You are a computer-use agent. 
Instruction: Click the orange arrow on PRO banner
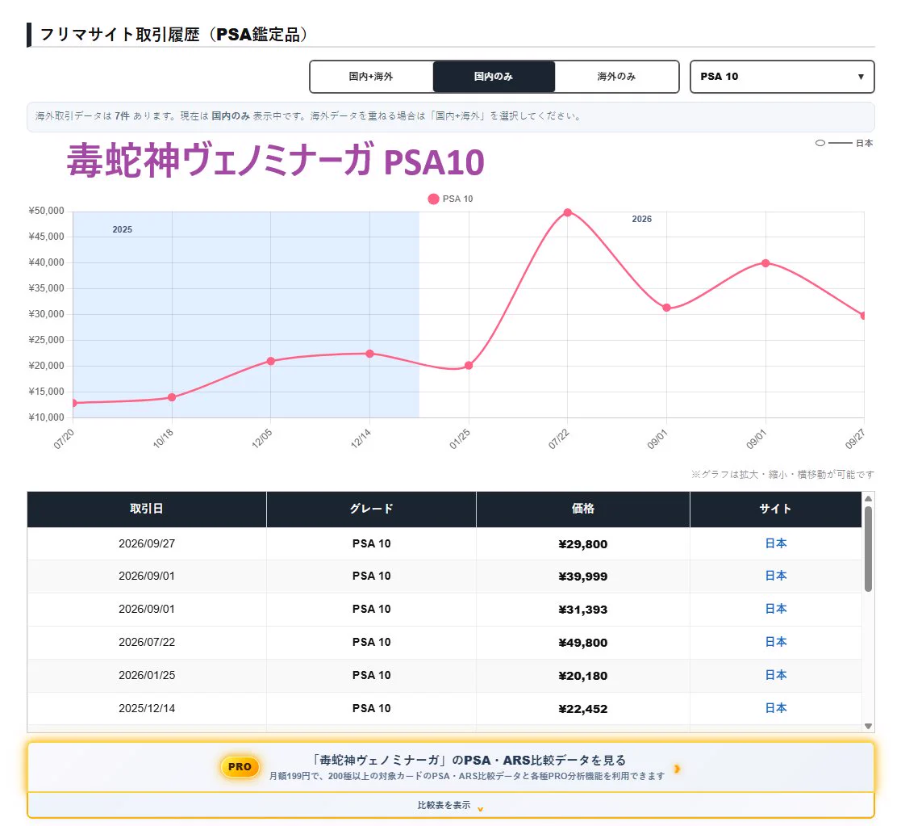click(677, 769)
